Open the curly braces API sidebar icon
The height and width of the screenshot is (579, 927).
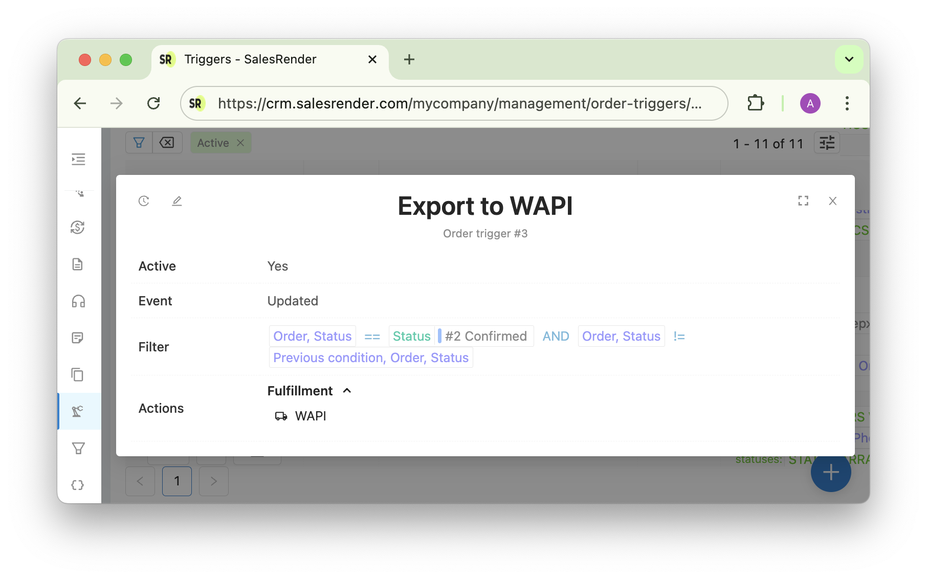pos(78,485)
